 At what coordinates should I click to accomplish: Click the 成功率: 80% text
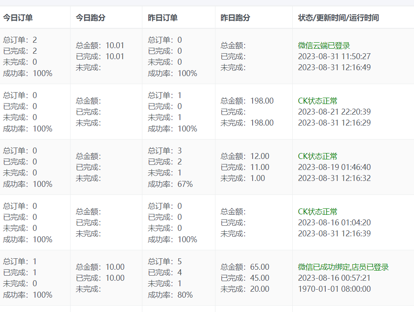point(170,295)
